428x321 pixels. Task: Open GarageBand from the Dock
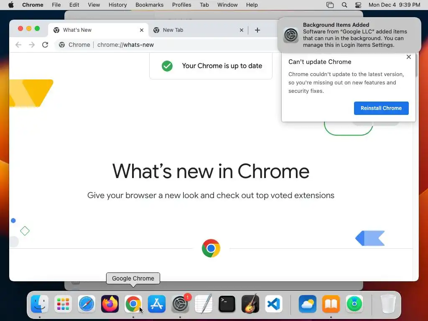(x=250, y=304)
